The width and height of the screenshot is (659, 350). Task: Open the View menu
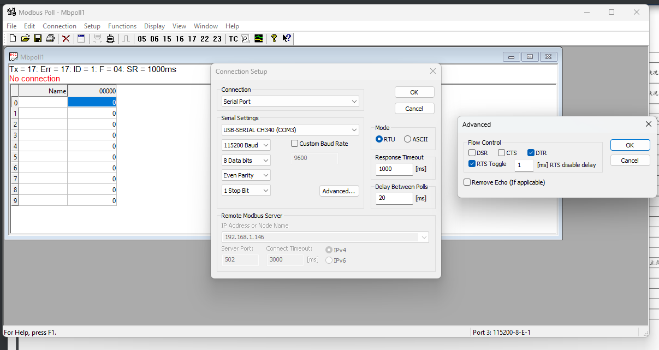click(179, 26)
